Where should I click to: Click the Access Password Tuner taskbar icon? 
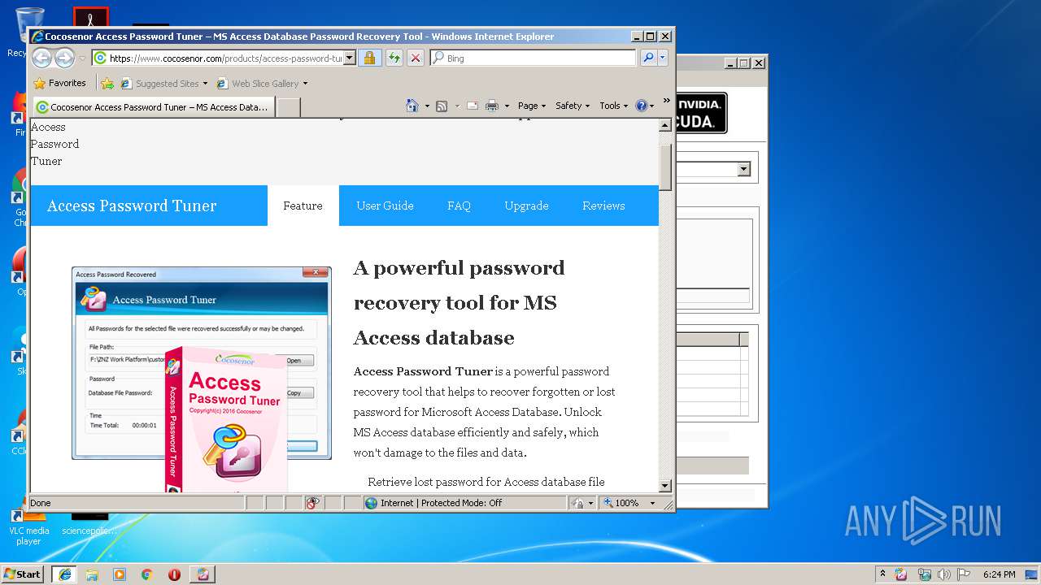(203, 574)
